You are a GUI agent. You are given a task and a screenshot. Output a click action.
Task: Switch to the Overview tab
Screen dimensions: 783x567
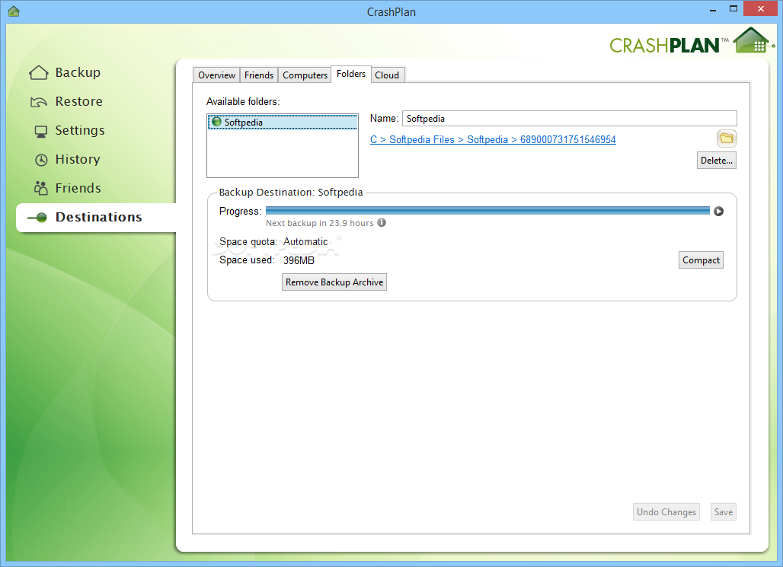(216, 75)
